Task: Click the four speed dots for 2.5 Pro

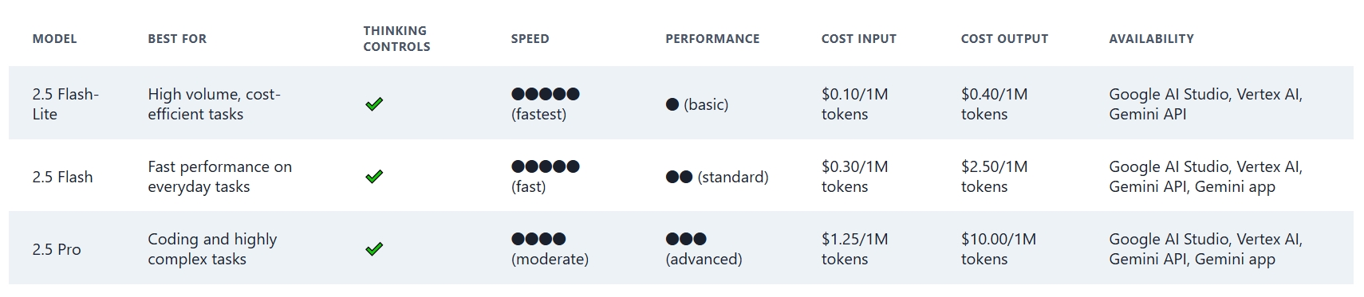Action: [538, 239]
